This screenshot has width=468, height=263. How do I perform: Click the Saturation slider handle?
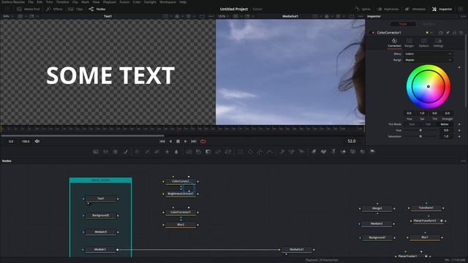(x=420, y=137)
